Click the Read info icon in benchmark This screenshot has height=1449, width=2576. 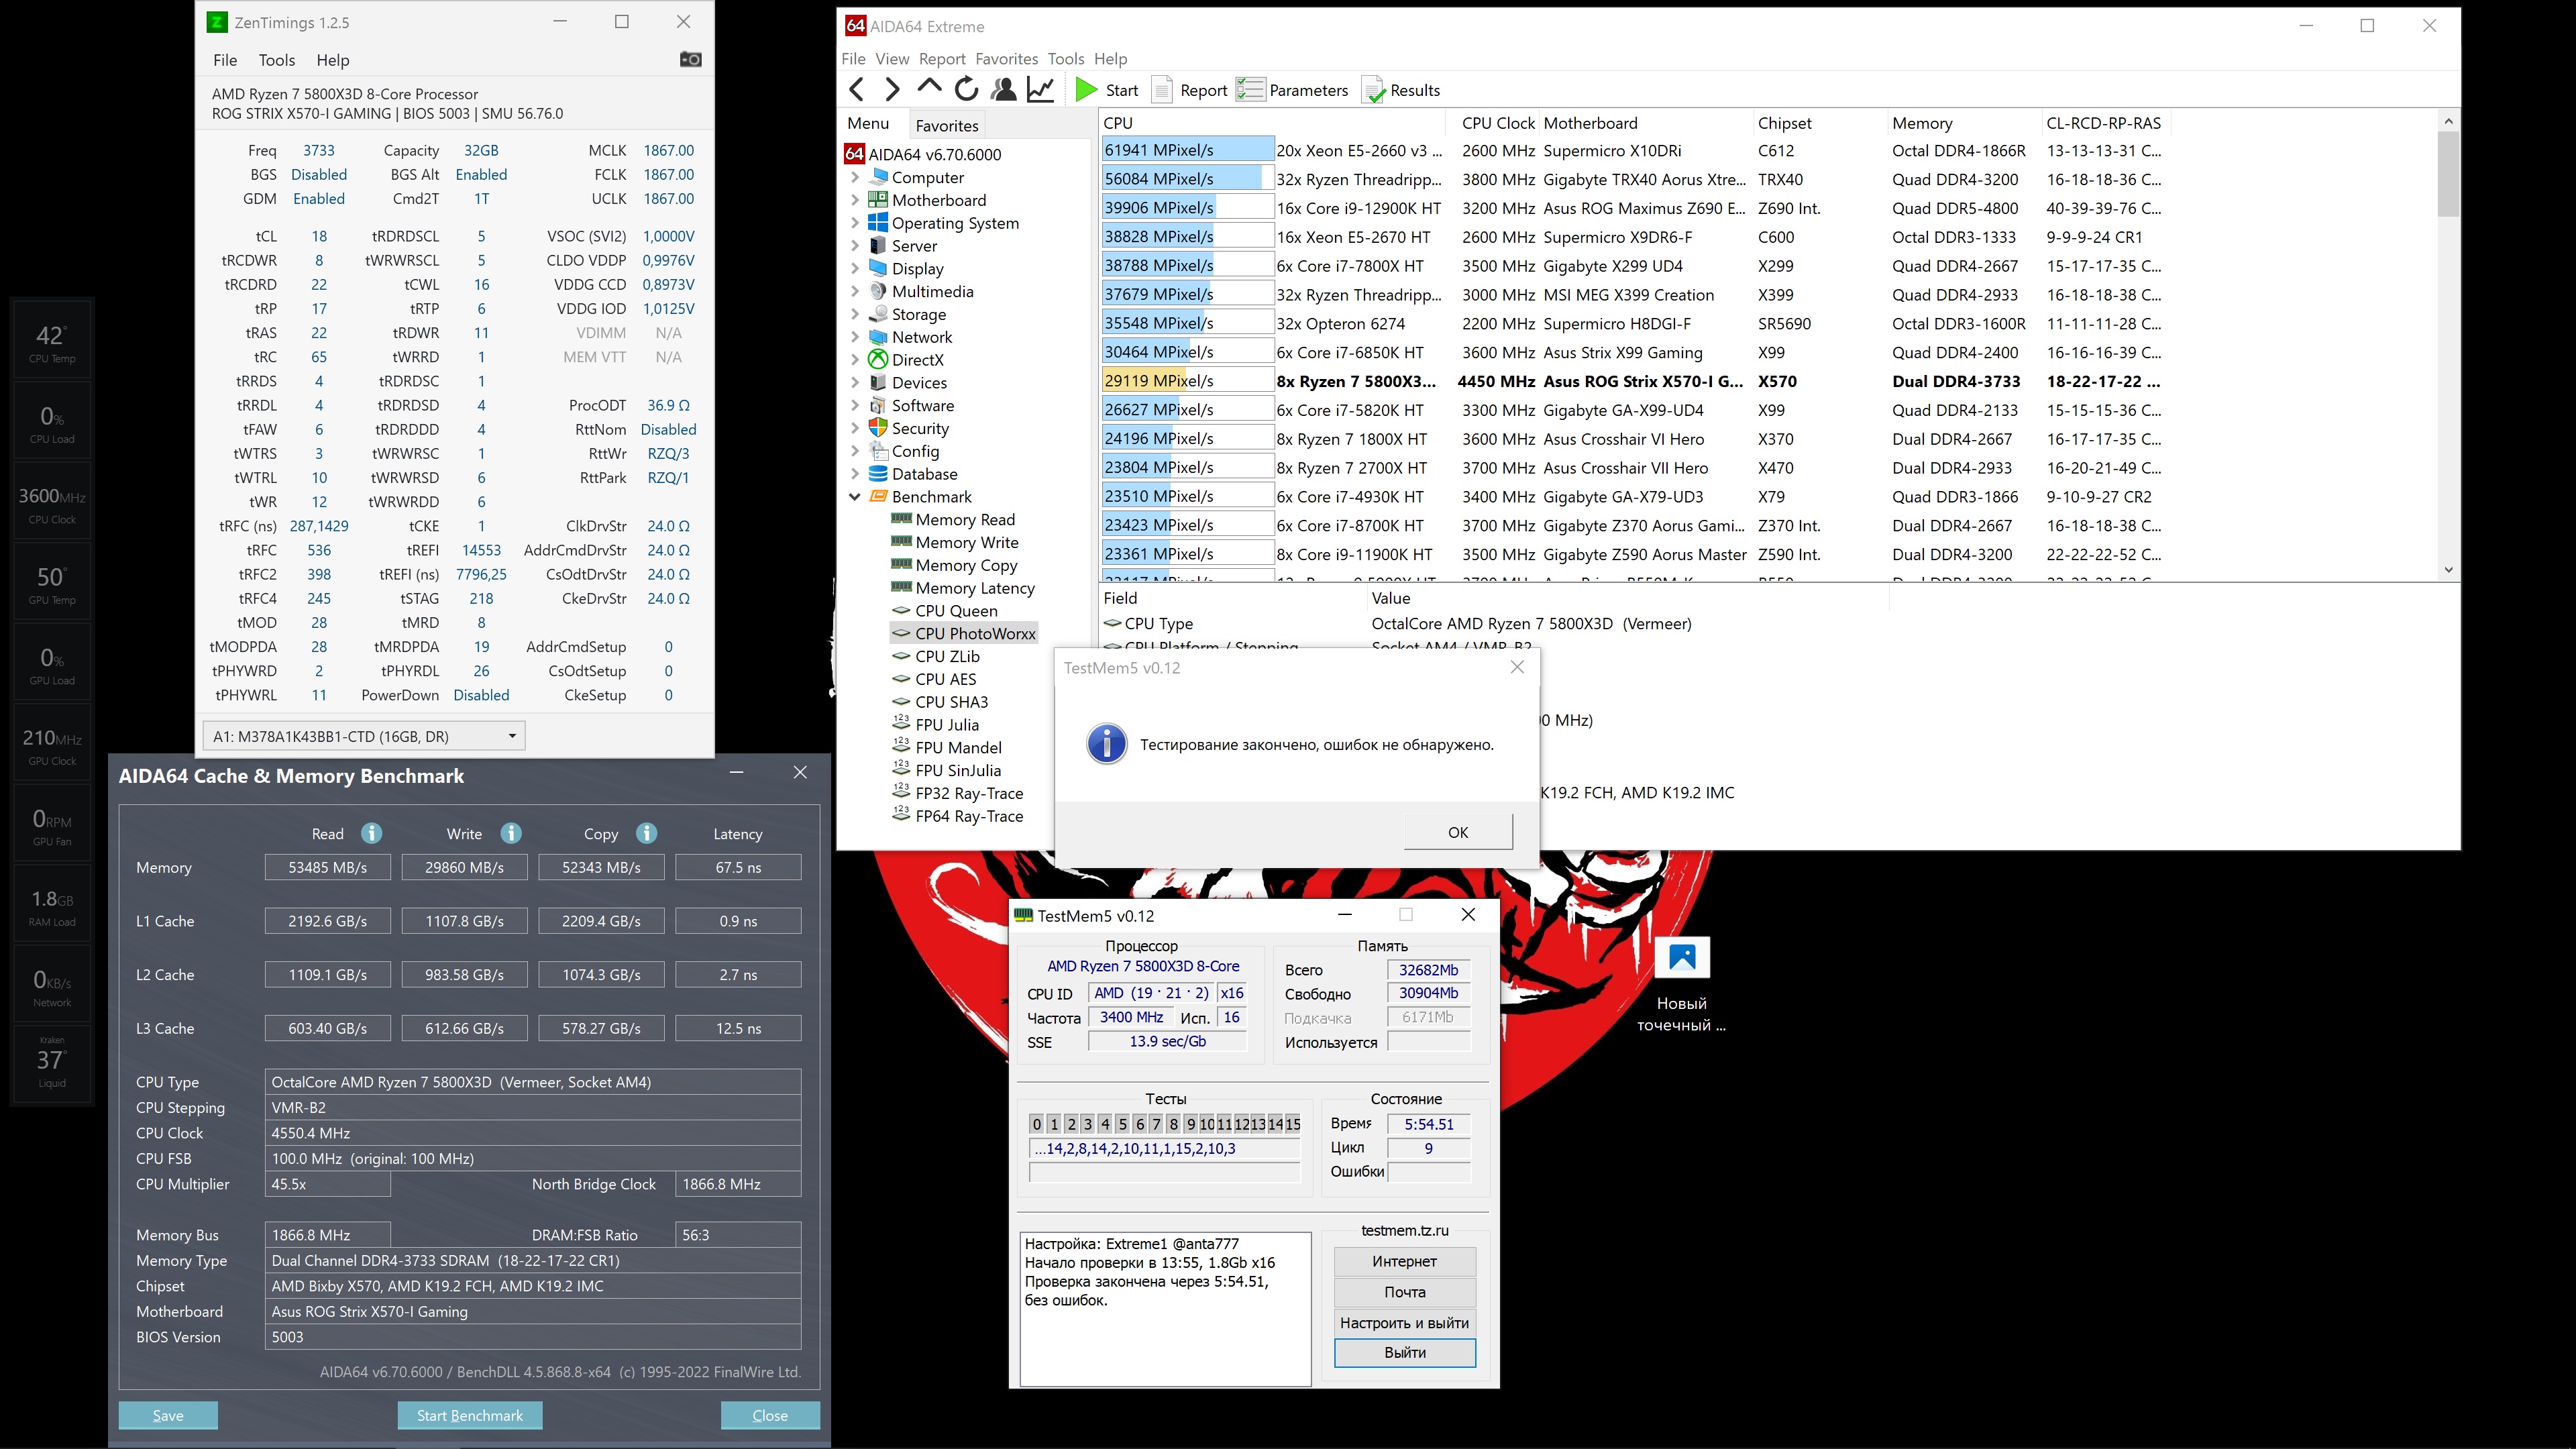[372, 833]
